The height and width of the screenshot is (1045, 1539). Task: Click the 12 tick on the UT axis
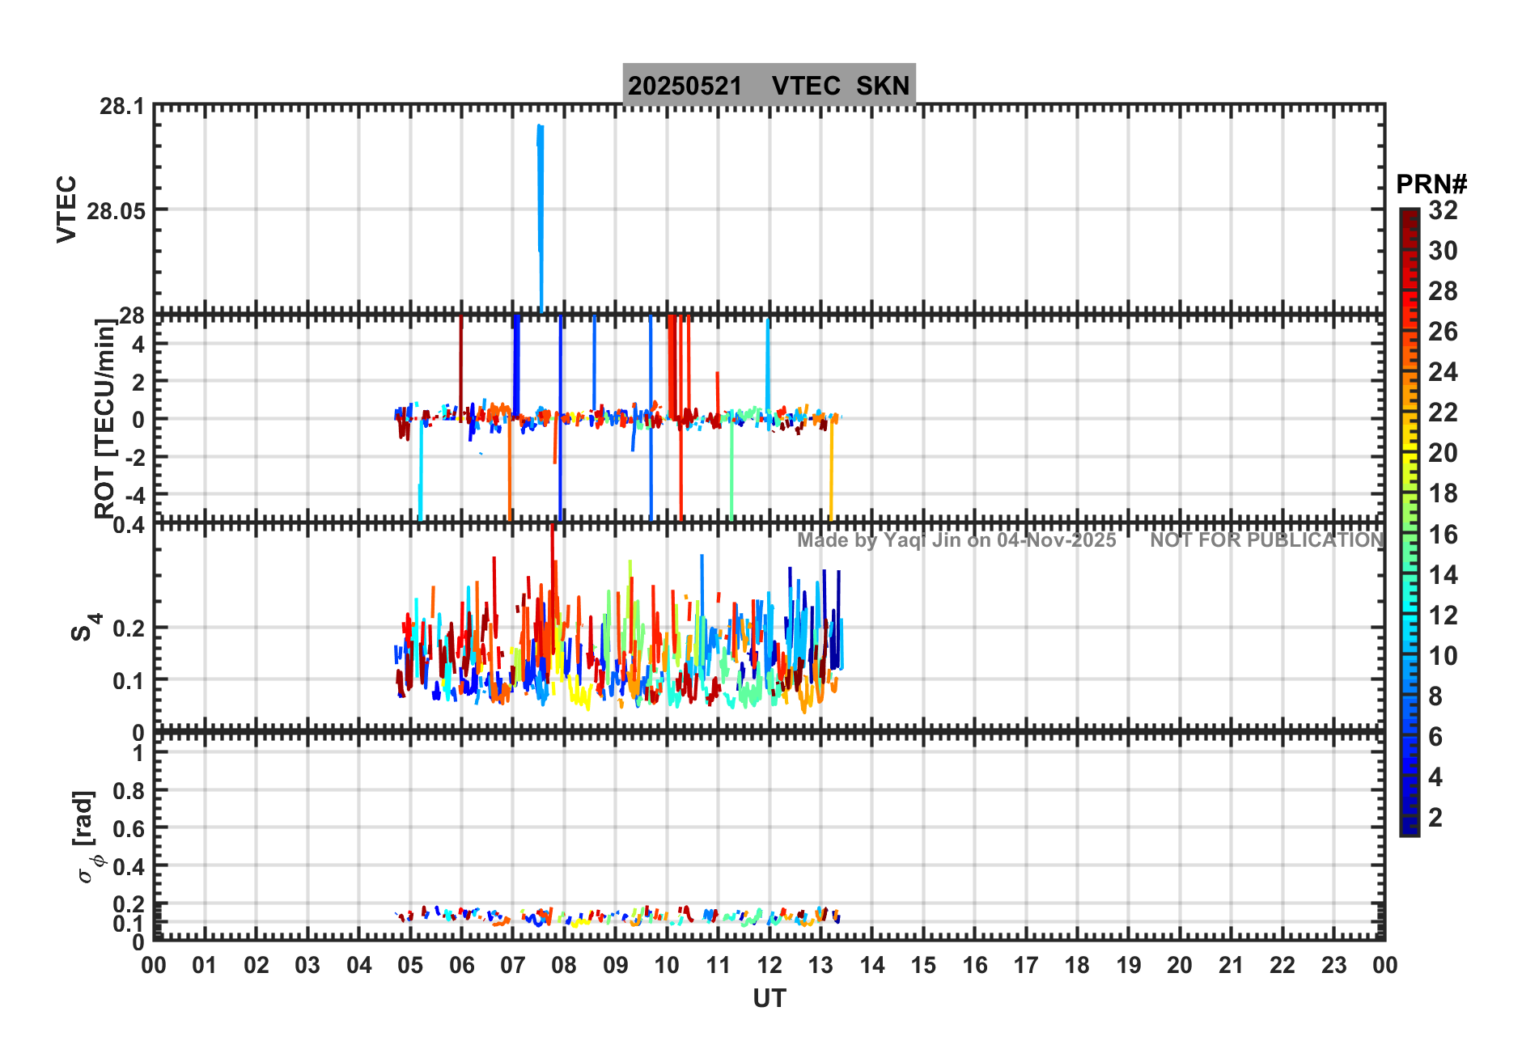pos(769,965)
